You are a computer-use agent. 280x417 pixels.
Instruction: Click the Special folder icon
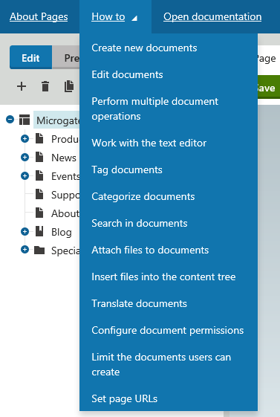(39, 250)
